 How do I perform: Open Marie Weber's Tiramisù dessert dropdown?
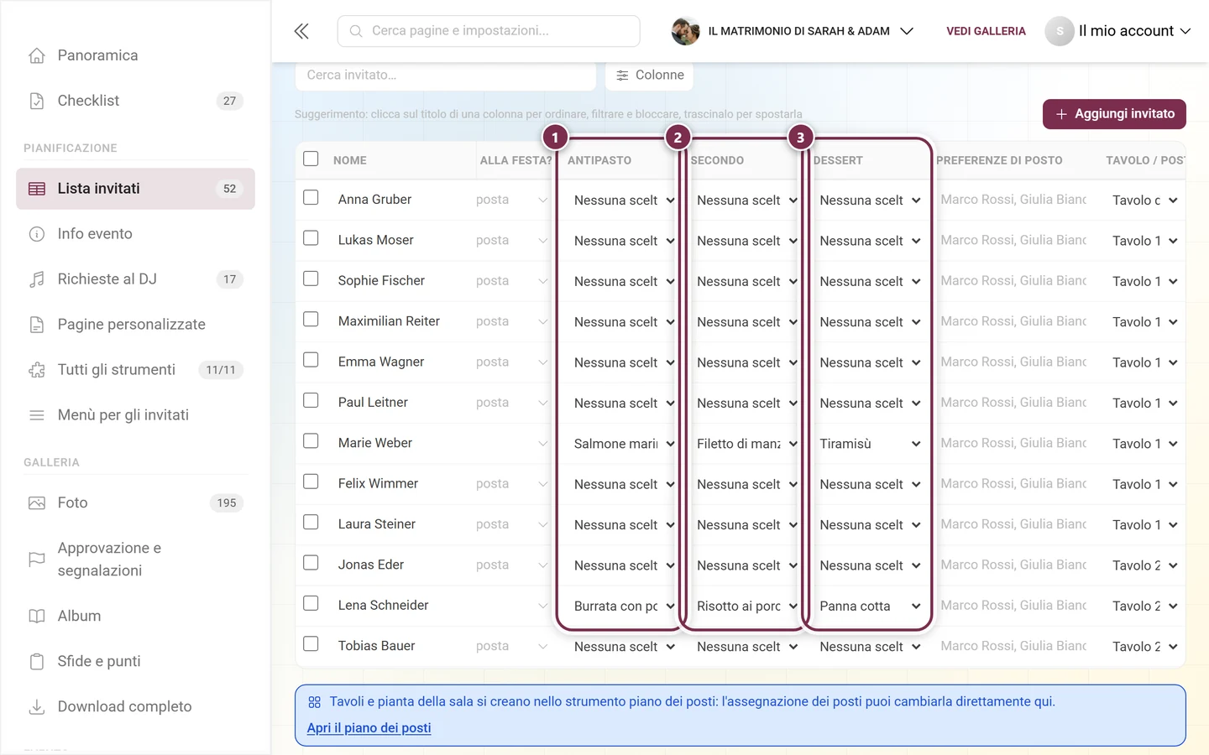click(870, 444)
